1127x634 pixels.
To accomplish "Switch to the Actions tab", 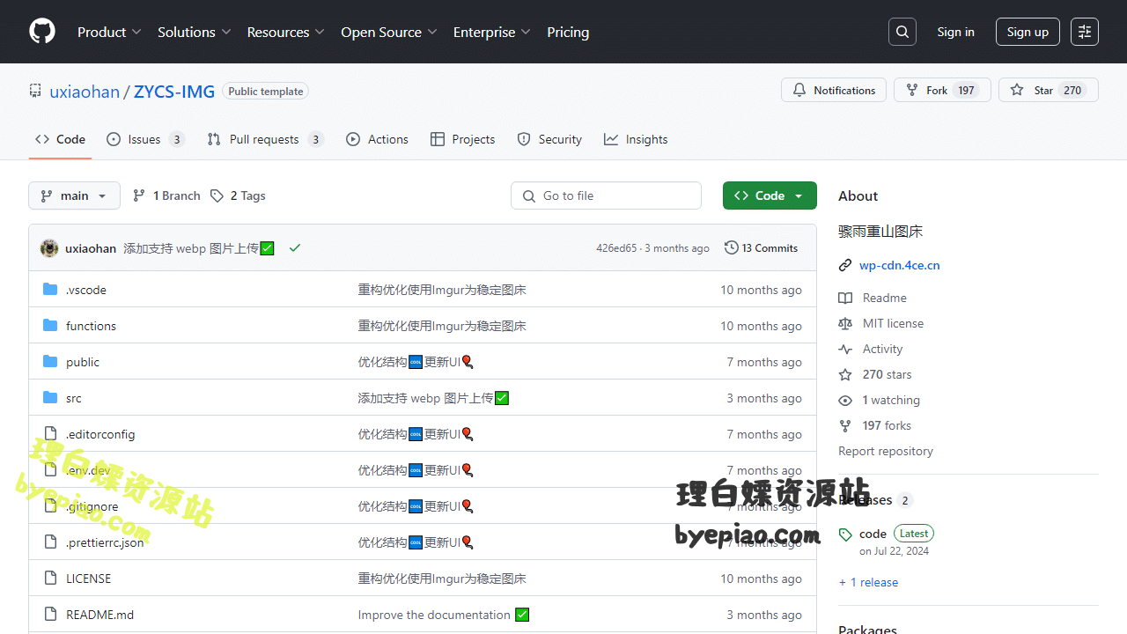I will tap(378, 139).
